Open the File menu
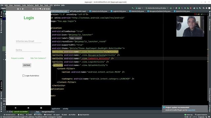Viewport: 211px width, 118px height. pyautogui.click(x=2, y=5)
